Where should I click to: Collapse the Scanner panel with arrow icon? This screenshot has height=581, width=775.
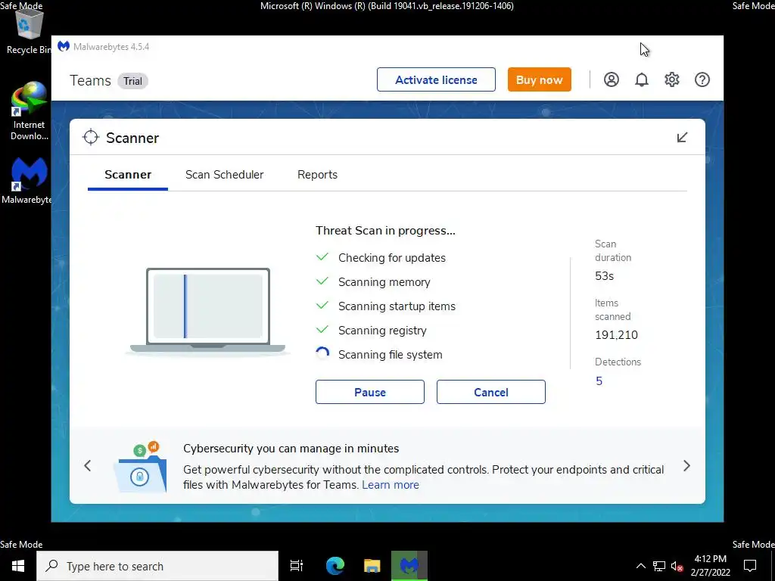pos(682,138)
